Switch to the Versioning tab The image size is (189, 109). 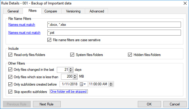click(x=73, y=11)
